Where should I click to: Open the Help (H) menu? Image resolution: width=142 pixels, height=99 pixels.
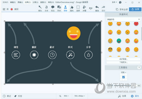51,2
